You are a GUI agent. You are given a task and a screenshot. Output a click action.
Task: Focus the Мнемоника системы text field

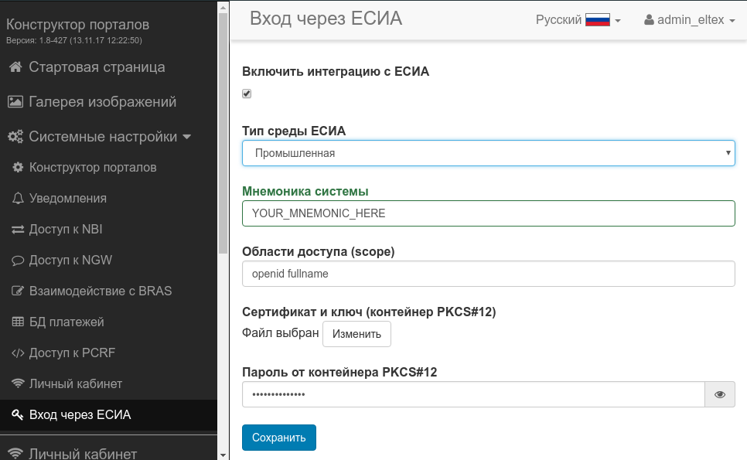coord(488,213)
